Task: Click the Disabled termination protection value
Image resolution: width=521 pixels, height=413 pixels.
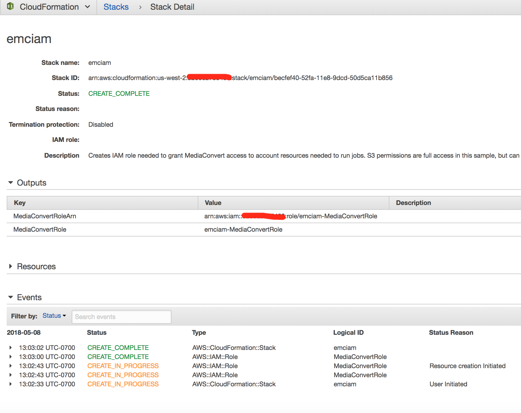Action: click(101, 124)
